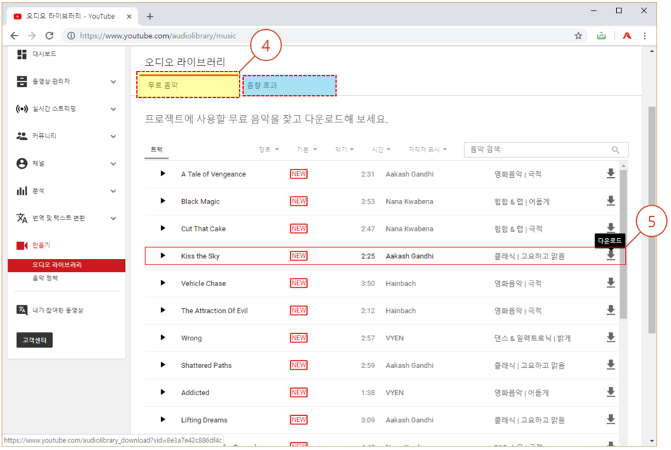Viewport: 671px width, 450px height.
Task: Download the Kiss the Sky track
Action: click(611, 256)
